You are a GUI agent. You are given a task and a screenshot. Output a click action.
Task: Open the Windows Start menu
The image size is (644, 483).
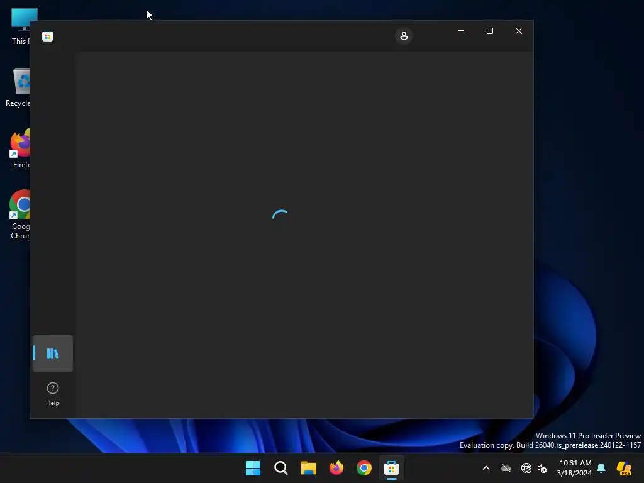click(253, 468)
